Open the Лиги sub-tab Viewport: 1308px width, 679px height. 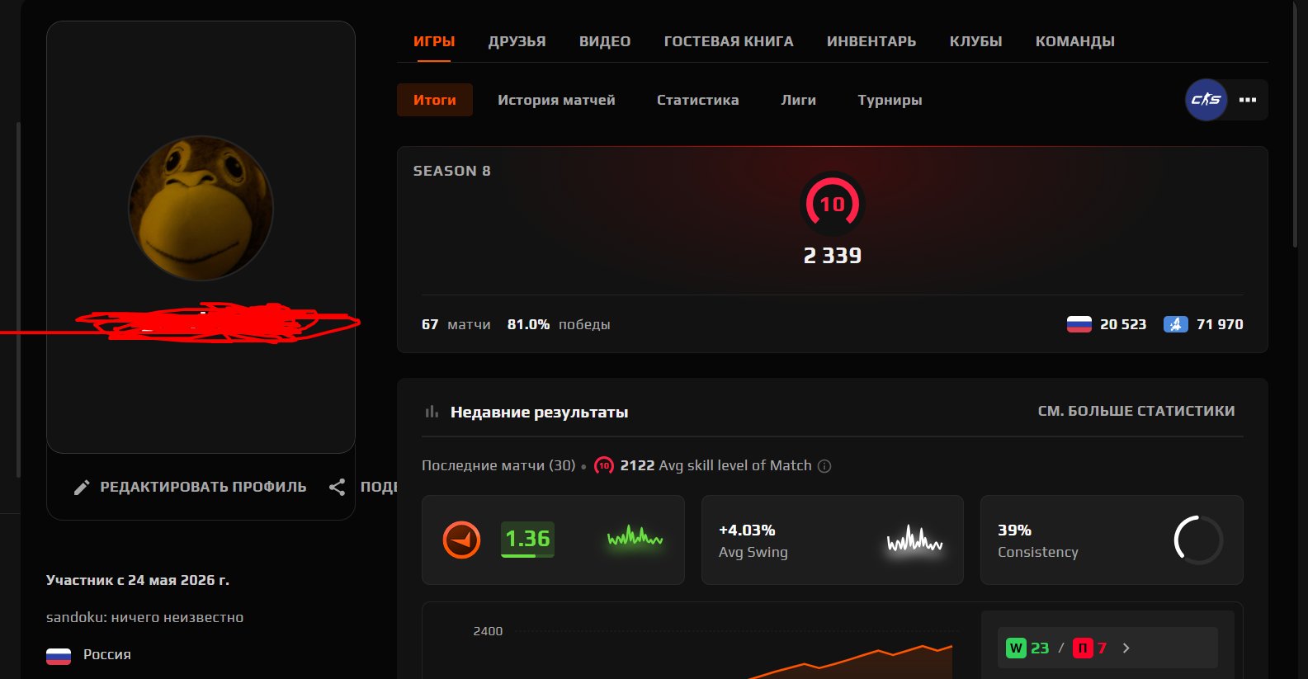coord(799,100)
